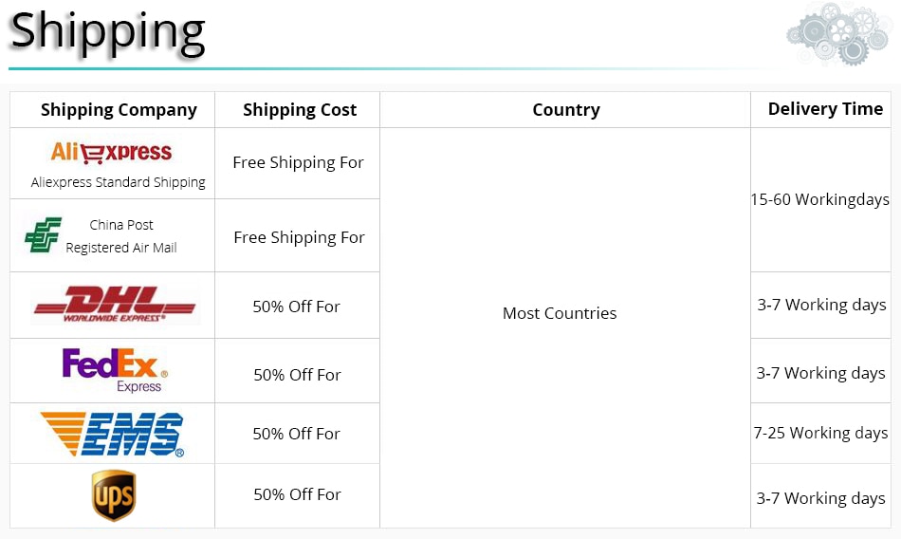901x539 pixels.
Task: Click the Shipping page heading
Action: [x=107, y=32]
